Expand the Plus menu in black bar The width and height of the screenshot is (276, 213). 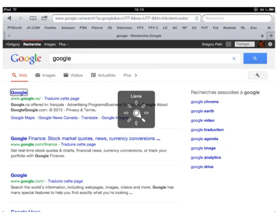(63, 44)
